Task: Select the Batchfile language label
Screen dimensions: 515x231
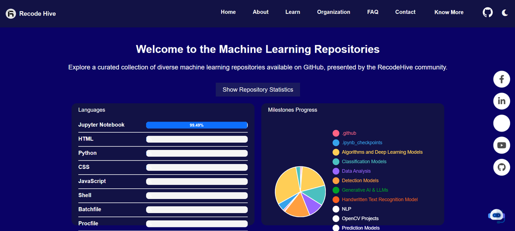Action: pyautogui.click(x=89, y=209)
